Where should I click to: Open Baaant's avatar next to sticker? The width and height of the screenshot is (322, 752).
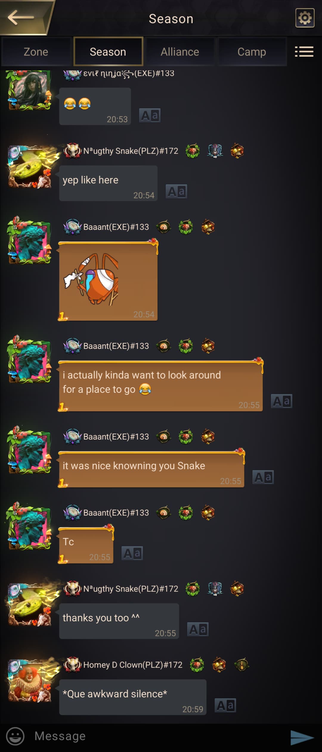pos(29,241)
